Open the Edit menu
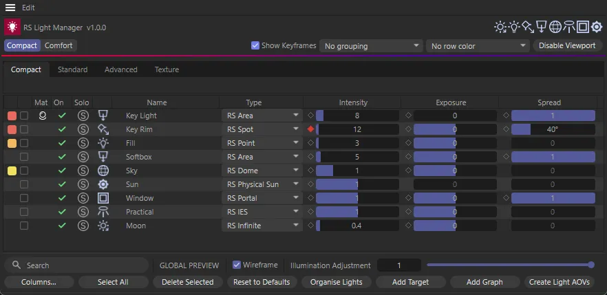Image resolution: width=607 pixels, height=295 pixels. [28, 8]
